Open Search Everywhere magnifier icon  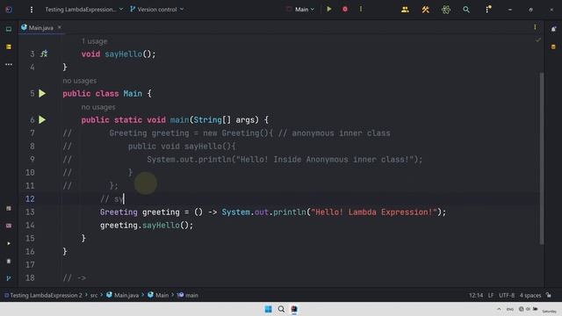click(466, 10)
